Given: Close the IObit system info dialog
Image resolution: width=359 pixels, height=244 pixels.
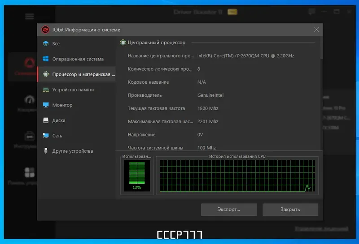Looking at the screenshot, I should 316,30.
